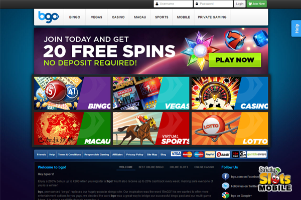Open the Lotto game tile

pos(230,128)
